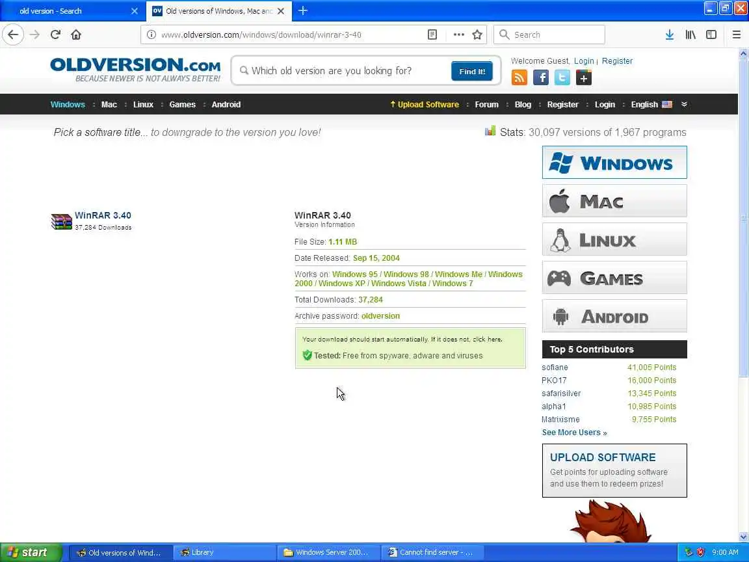The image size is (749, 562).
Task: Open the downloads arrow panel
Action: [x=669, y=34]
